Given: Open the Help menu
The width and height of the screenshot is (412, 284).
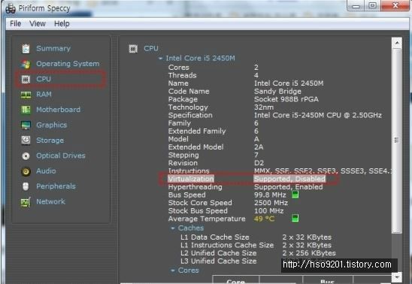Looking at the screenshot, I should click(62, 23).
